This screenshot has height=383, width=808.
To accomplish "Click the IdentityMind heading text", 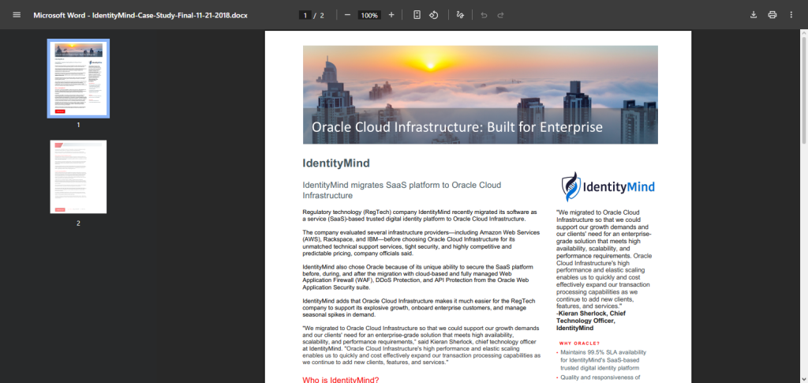I will point(336,163).
